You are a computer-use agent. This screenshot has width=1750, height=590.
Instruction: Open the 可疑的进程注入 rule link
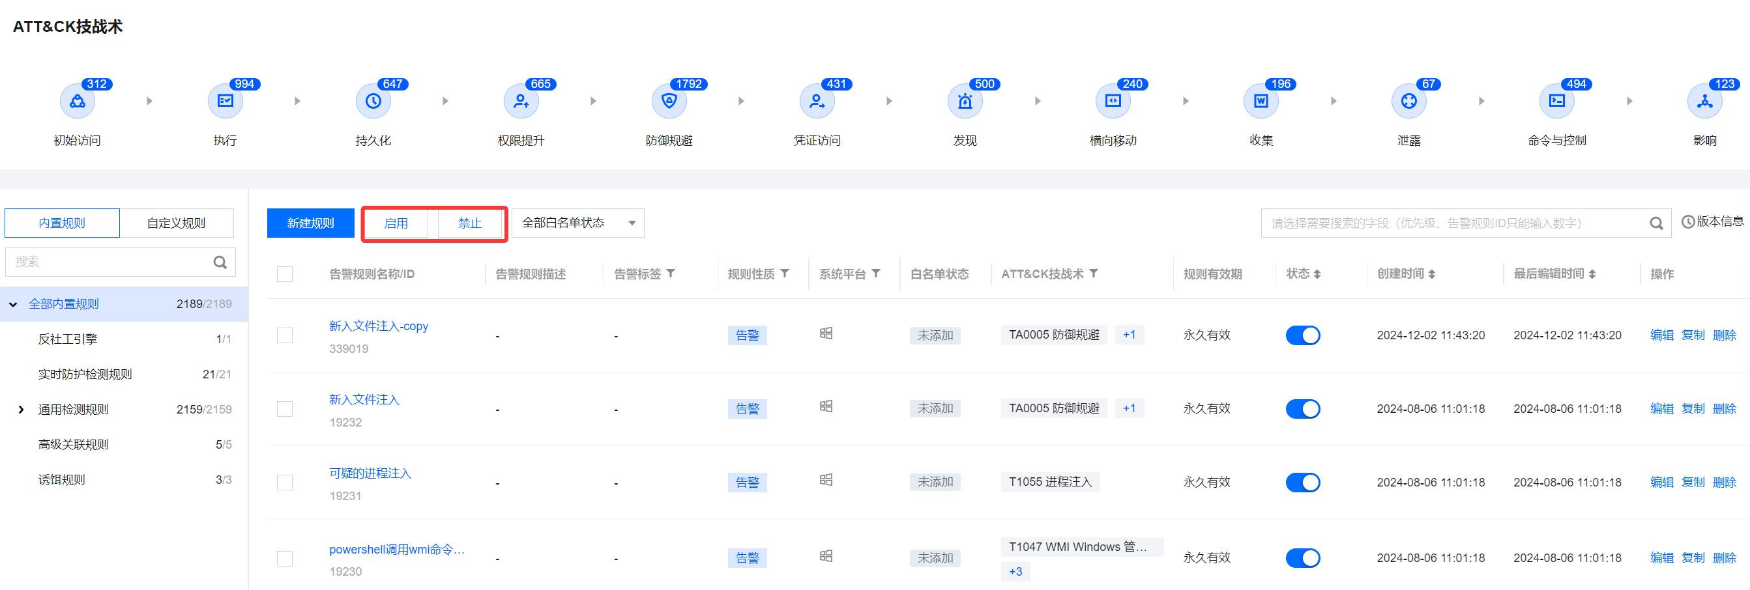coord(370,473)
